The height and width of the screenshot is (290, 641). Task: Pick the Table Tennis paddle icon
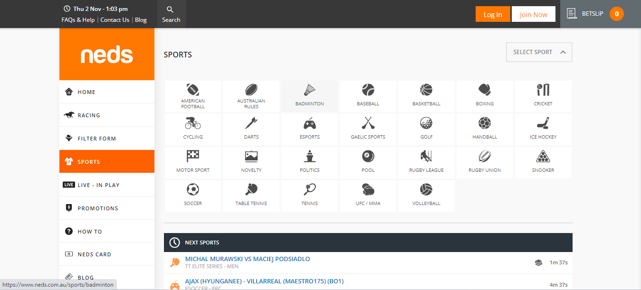point(251,190)
